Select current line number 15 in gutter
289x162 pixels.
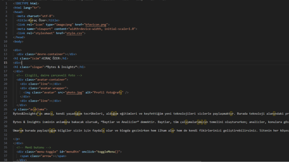[x=5, y=63]
